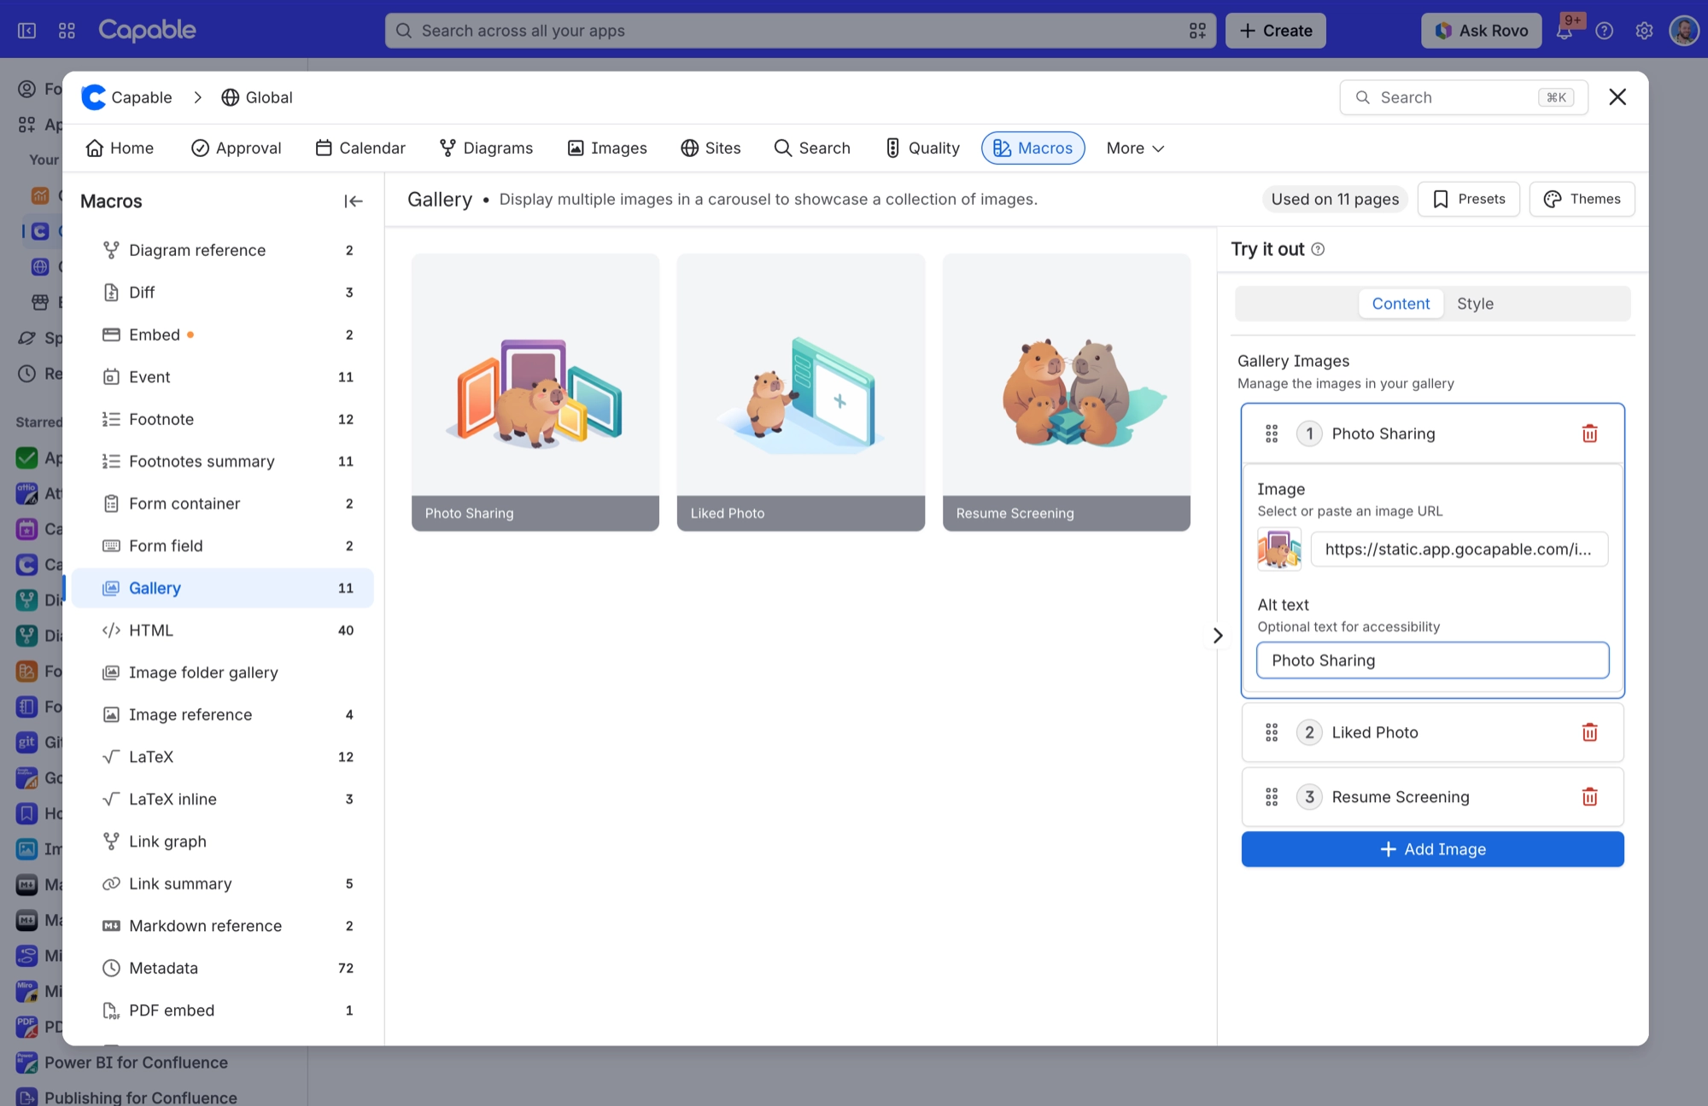Collapse the Photo Sharing image item header
1708x1106 pixels.
[x=1432, y=434]
